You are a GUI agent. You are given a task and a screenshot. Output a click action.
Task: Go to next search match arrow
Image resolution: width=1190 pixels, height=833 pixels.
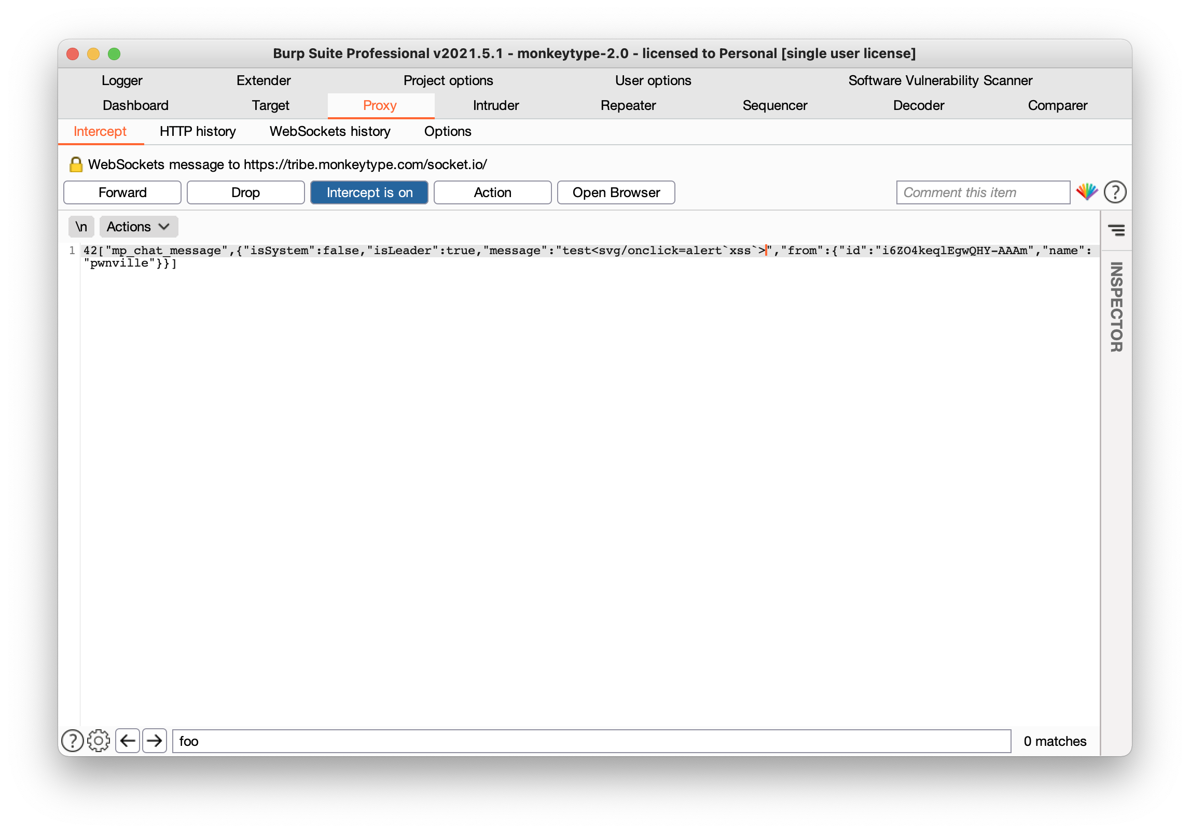[x=155, y=741]
